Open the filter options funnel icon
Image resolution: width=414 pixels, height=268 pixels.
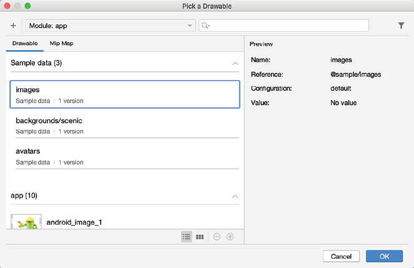(401, 26)
